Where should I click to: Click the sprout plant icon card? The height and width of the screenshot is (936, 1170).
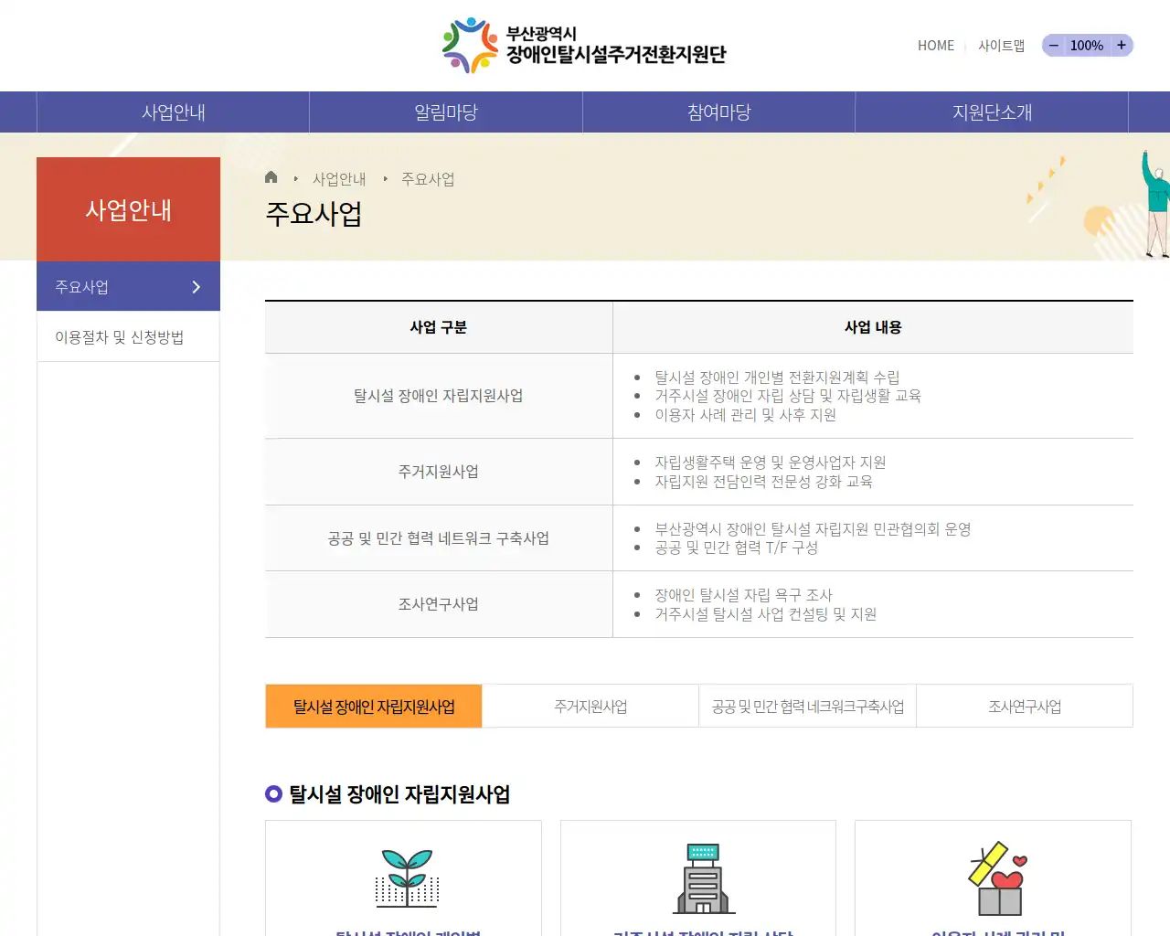click(x=403, y=878)
